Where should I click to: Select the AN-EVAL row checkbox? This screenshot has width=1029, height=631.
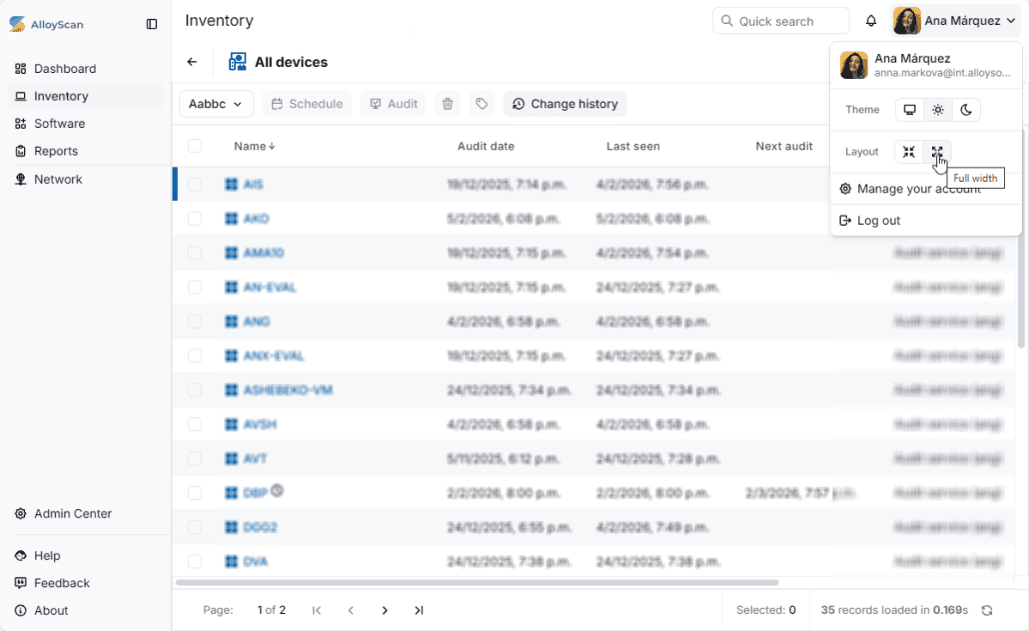(x=195, y=287)
